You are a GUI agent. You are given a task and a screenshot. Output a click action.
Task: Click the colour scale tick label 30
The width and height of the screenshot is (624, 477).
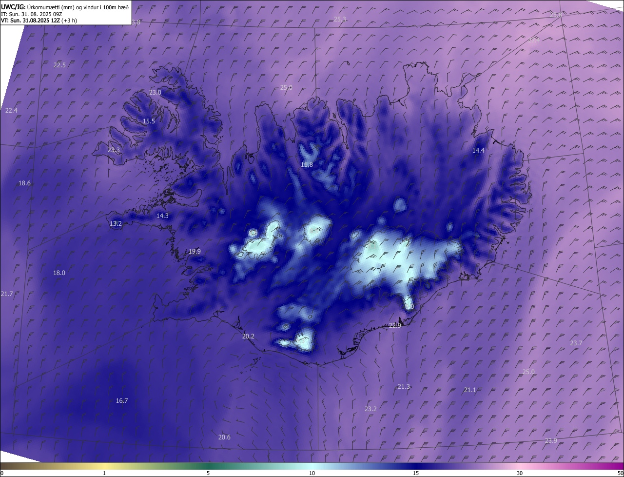[x=520, y=473]
